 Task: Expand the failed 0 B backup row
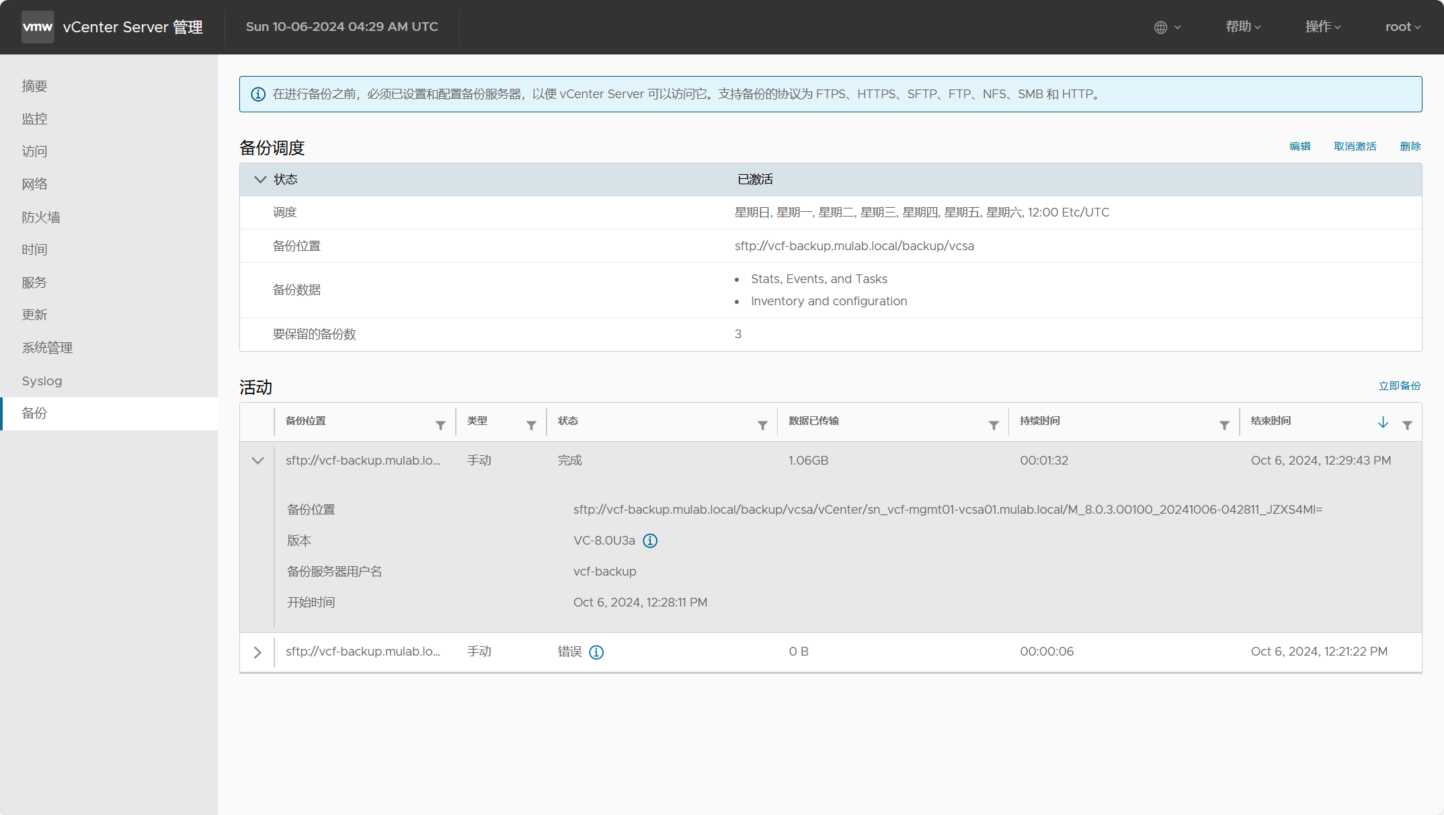click(x=257, y=652)
